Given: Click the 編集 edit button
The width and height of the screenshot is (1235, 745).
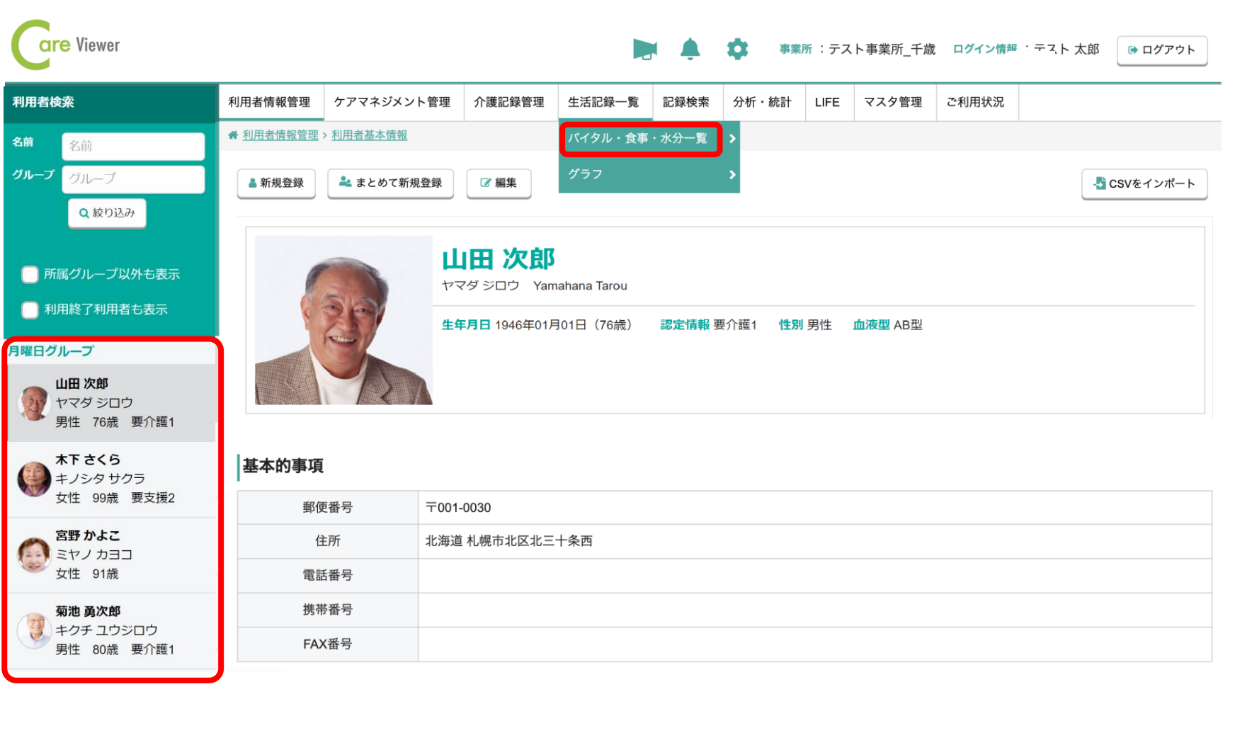Looking at the screenshot, I should (x=499, y=183).
